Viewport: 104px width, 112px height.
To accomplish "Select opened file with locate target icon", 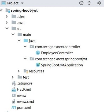I will (81, 3).
